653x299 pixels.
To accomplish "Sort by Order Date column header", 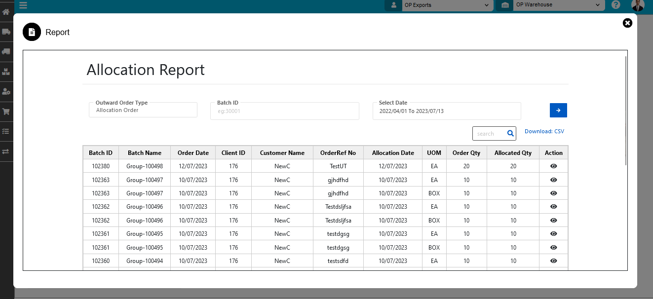I will click(193, 153).
